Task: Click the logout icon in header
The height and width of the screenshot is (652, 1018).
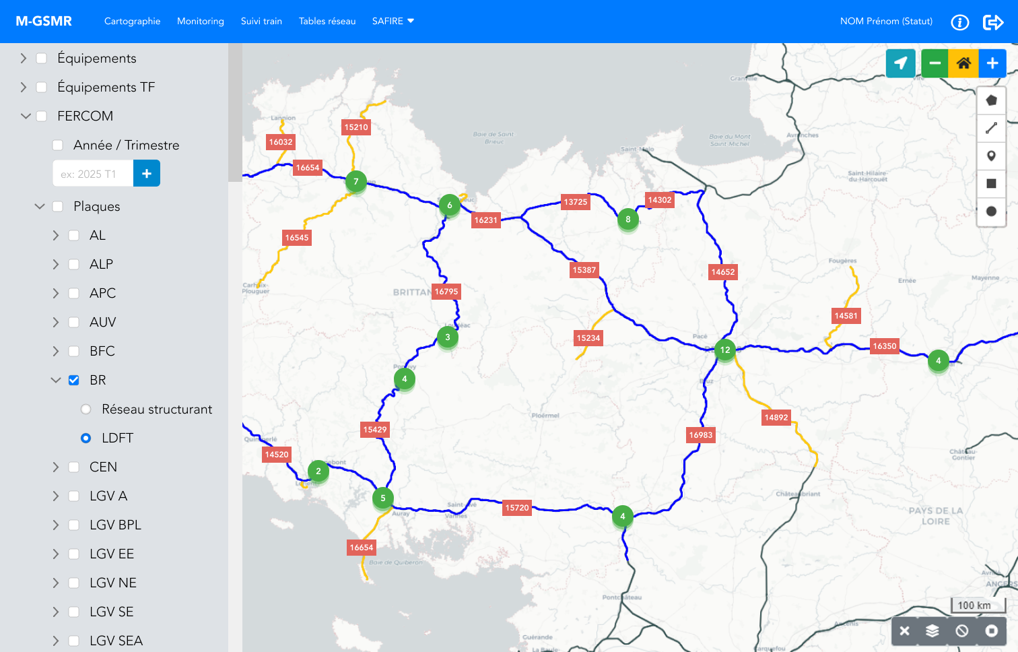Action: (x=993, y=22)
